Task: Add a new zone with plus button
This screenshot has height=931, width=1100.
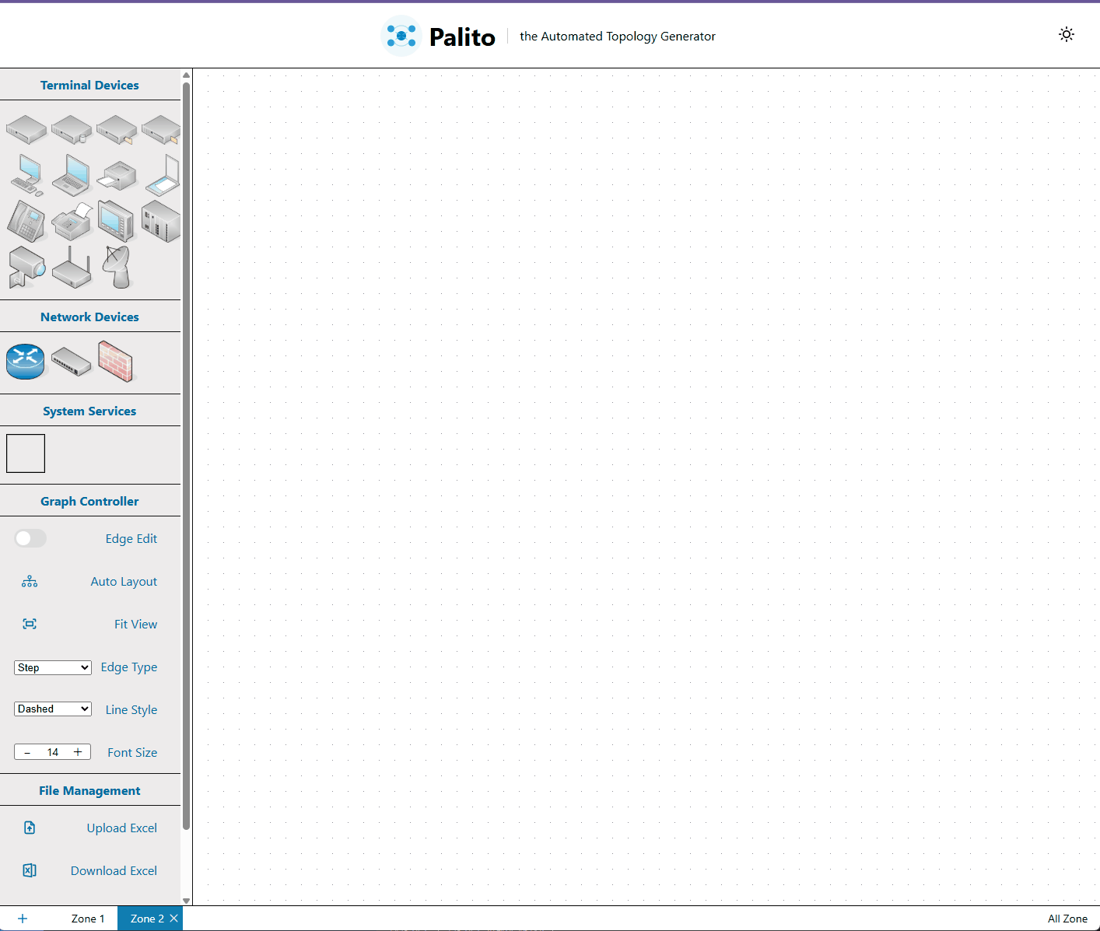Action: tap(23, 919)
